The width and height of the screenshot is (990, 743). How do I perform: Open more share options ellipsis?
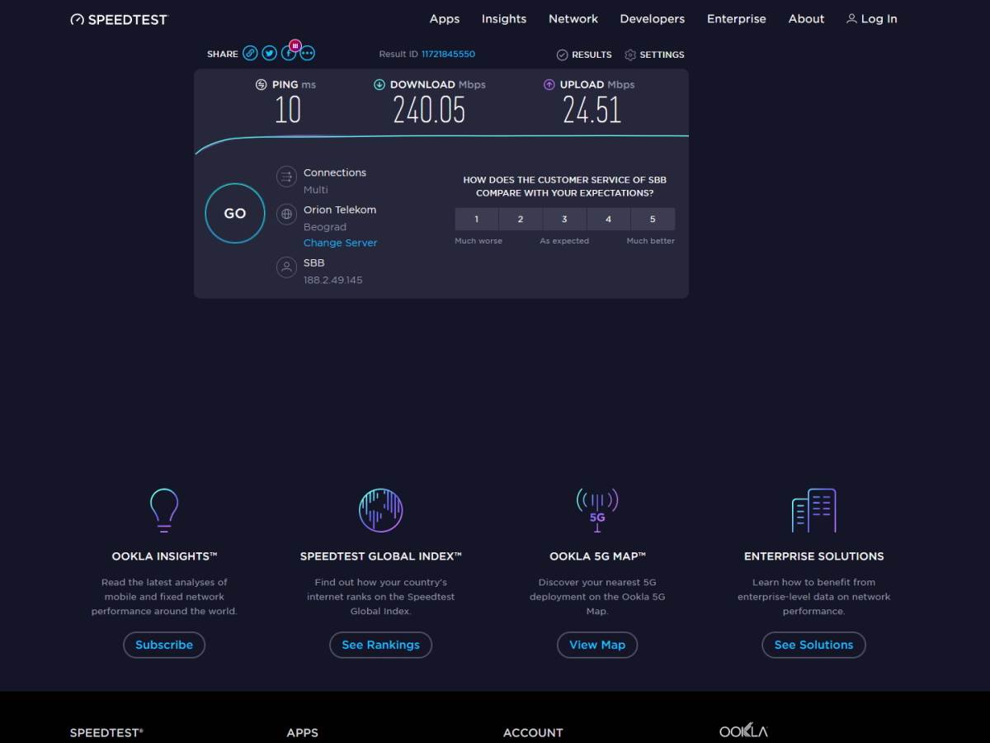[x=307, y=54]
